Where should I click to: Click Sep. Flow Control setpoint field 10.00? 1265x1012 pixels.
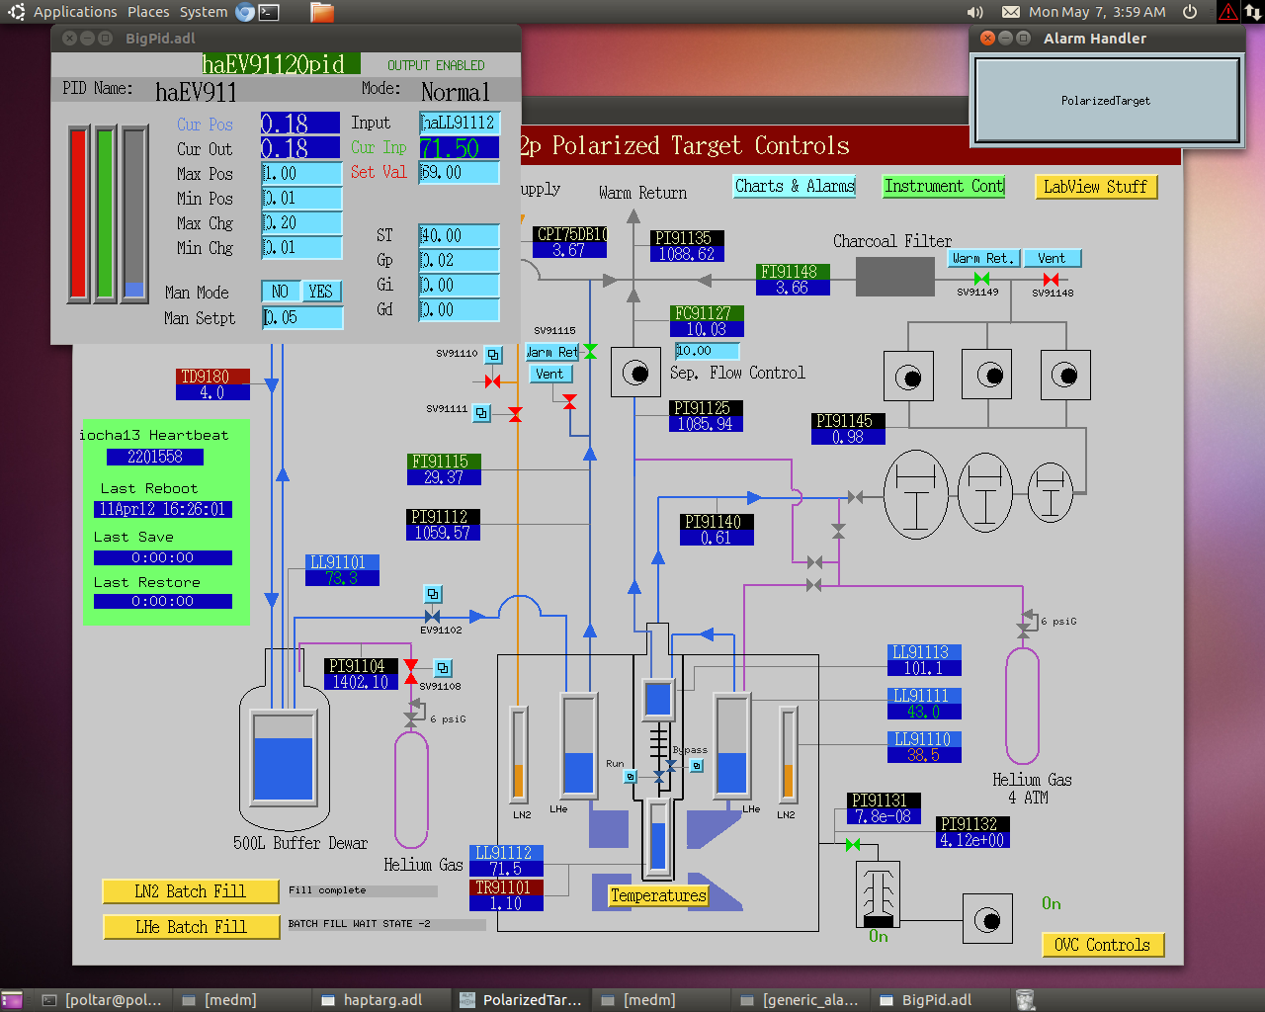(707, 351)
